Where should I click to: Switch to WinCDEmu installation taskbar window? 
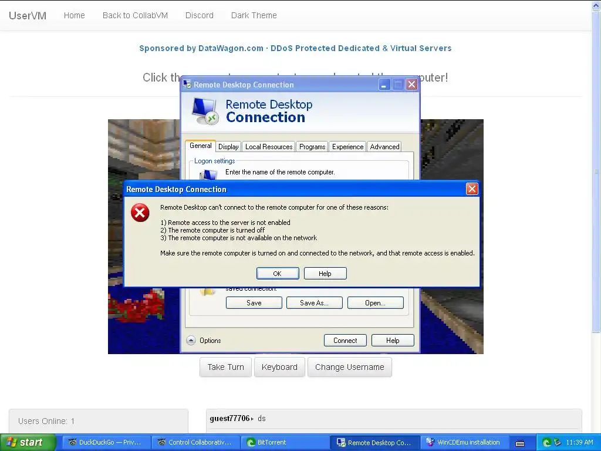(464, 443)
